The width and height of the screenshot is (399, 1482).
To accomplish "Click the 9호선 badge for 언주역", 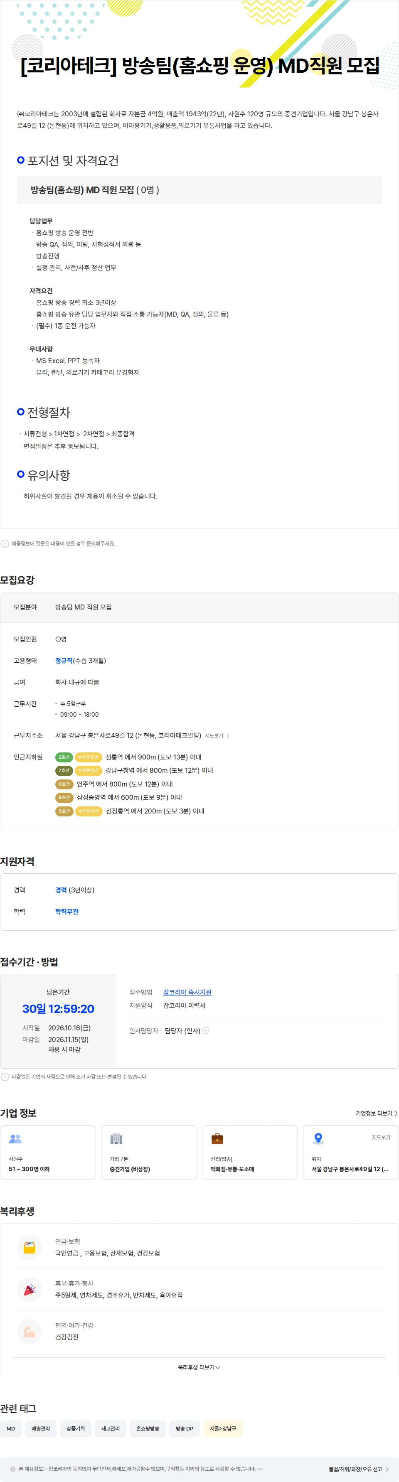I will (64, 784).
